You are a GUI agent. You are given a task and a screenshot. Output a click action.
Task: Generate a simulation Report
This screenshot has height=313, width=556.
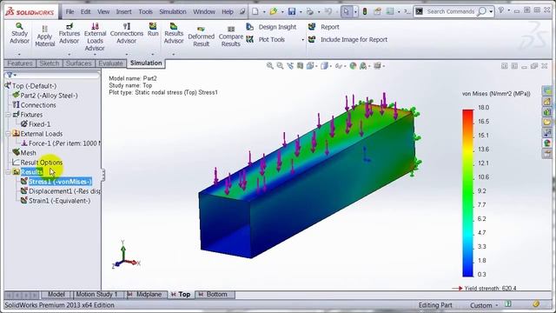coord(324,27)
